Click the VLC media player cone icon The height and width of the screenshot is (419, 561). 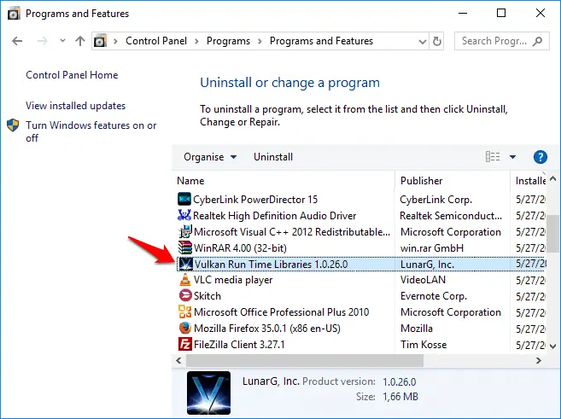[x=185, y=280]
